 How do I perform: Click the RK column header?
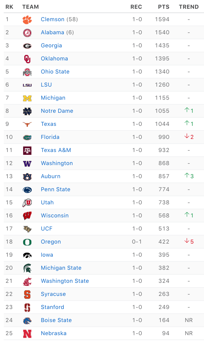9,7
